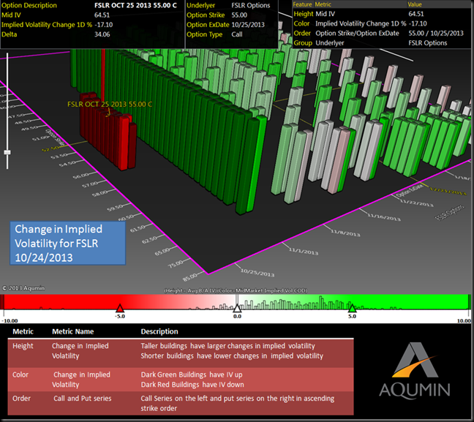The height and width of the screenshot is (422, 474).
Task: Click the 10.00 scale label on color bar
Action: (x=464, y=321)
